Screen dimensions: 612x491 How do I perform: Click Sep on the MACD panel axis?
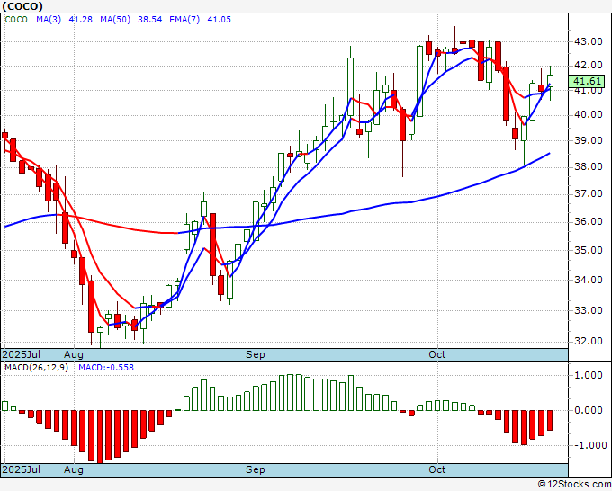(x=256, y=469)
